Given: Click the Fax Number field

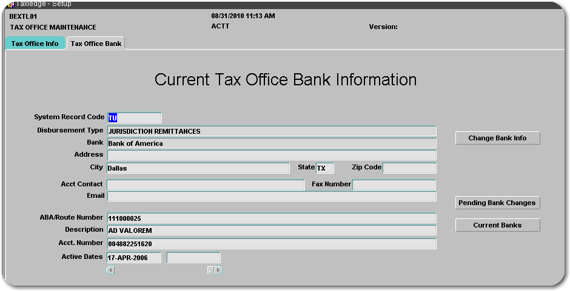Looking at the screenshot, I should click(394, 185).
